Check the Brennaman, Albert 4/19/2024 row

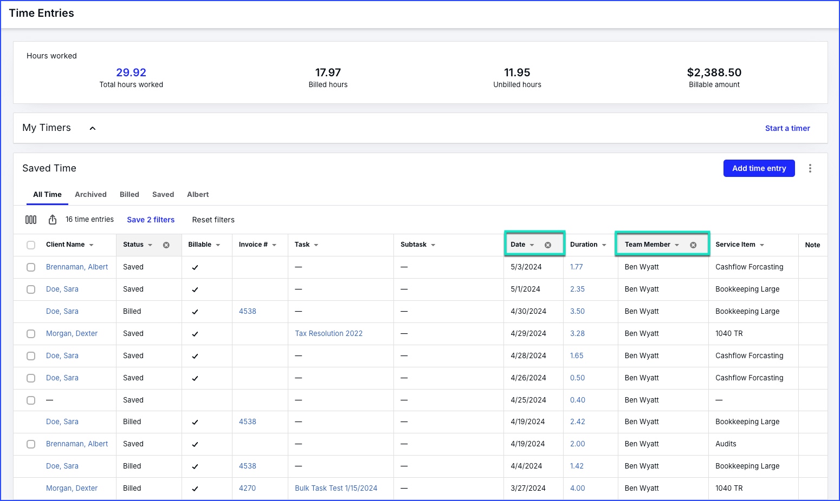31,444
